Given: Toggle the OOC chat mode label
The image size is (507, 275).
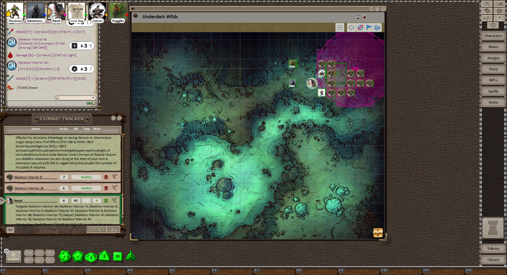Looking at the screenshot, I should [90, 104].
